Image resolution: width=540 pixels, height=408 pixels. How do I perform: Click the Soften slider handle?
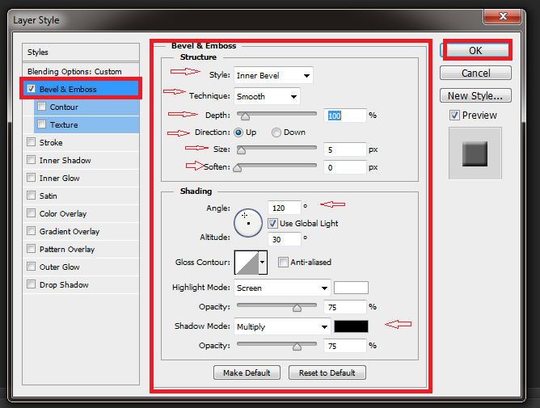[238, 168]
